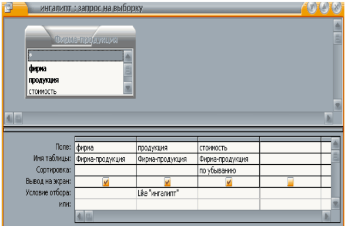Click the pane splitter bar between panes
The image size is (345, 227).
coord(173,130)
